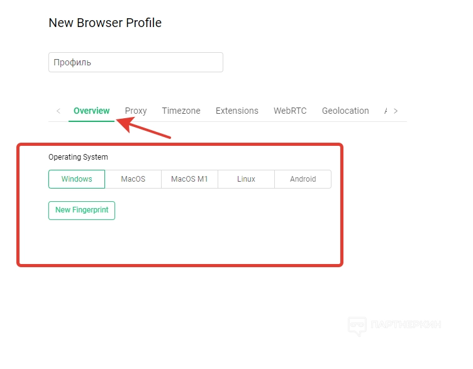Focus the profile name input field

point(135,62)
